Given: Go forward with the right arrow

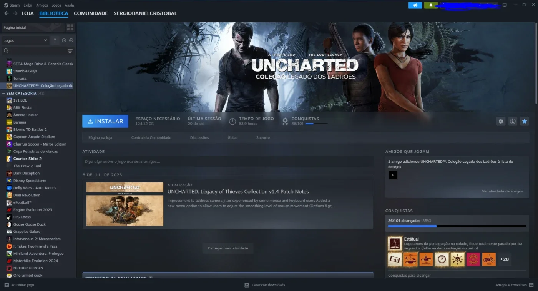Looking at the screenshot, I should (x=15, y=13).
